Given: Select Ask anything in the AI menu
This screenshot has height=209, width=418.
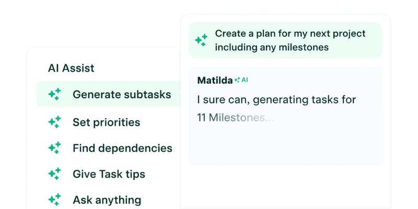Looking at the screenshot, I should (x=107, y=200).
